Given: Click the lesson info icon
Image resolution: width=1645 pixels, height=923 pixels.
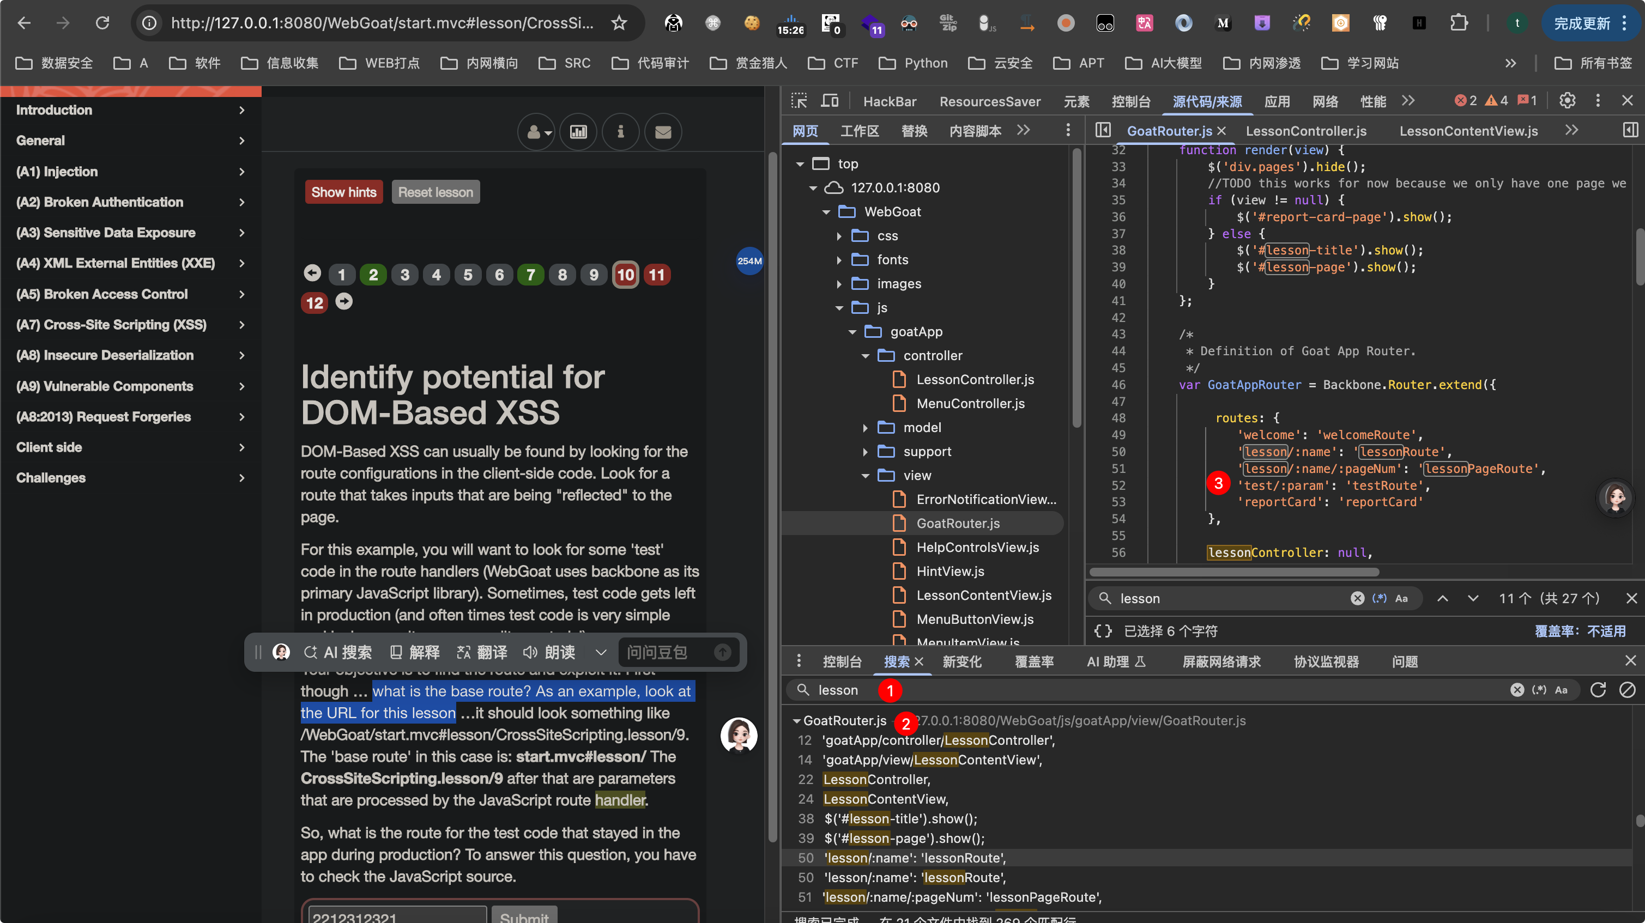Looking at the screenshot, I should coord(620,131).
